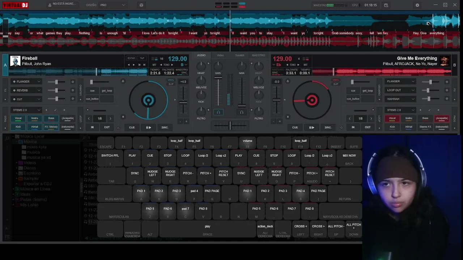463x260 pixels.
Task: Switch to the Video mixer tab
Action: (220, 55)
